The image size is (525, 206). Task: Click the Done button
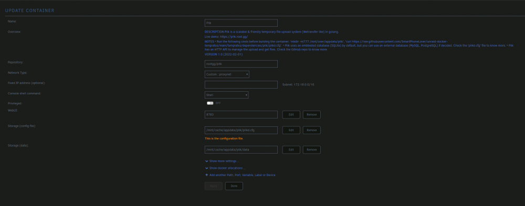[x=234, y=186]
